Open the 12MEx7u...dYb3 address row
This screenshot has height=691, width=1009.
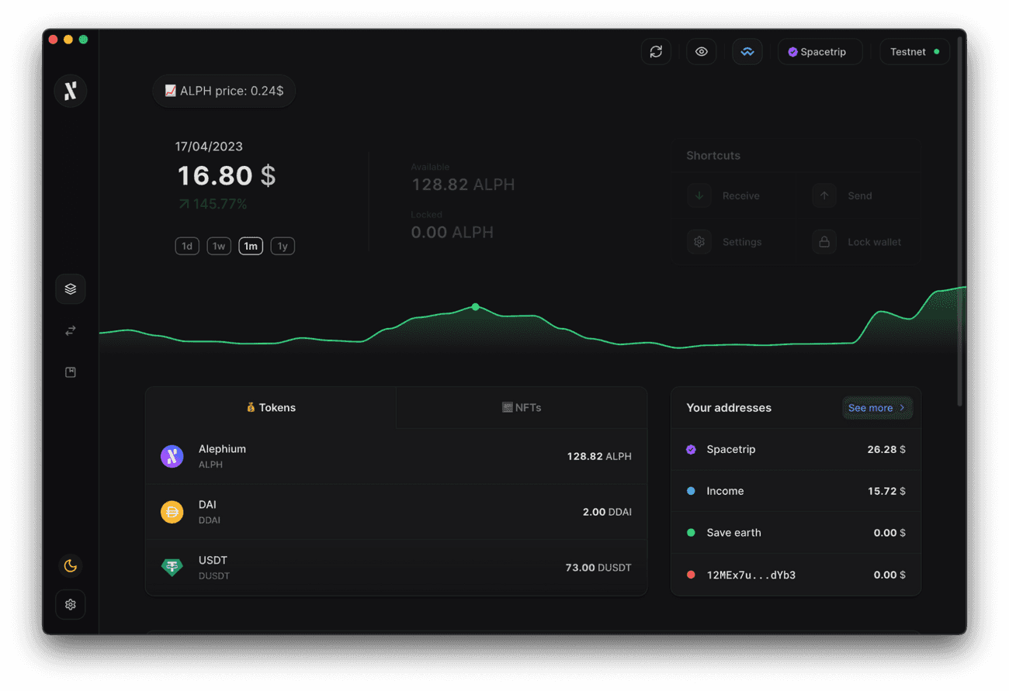coord(796,575)
